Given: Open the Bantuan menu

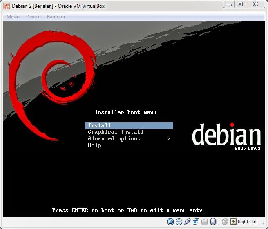Looking at the screenshot, I should pos(56,17).
